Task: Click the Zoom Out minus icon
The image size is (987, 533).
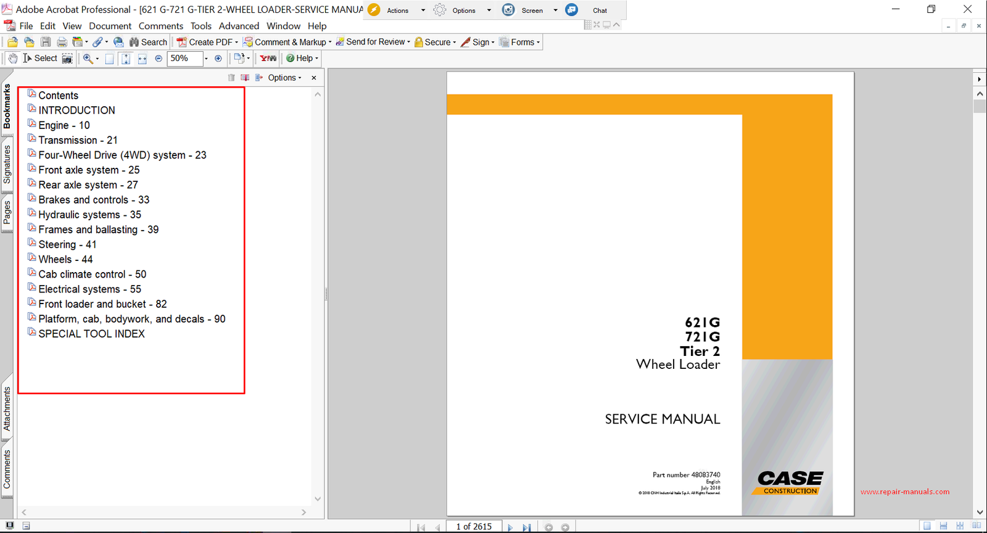Action: click(159, 59)
